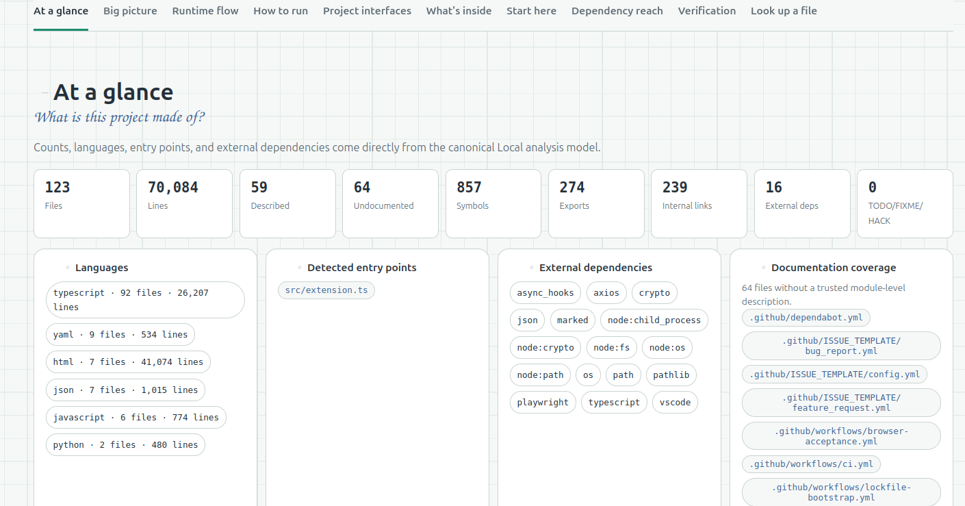Open the .github/ISSUE_TEMPLATE/config.yml link

pos(835,375)
